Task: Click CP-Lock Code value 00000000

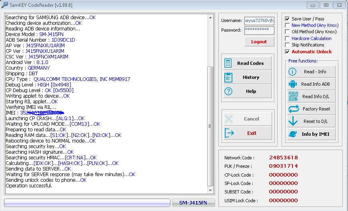Action: [284, 175]
